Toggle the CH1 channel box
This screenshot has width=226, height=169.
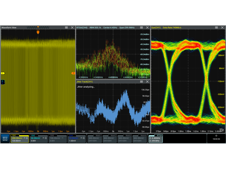20,138
